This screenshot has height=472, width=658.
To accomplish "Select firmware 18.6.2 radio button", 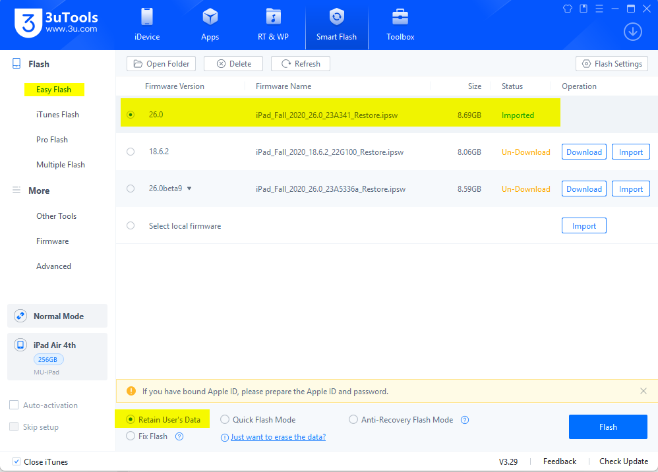I will (131, 152).
